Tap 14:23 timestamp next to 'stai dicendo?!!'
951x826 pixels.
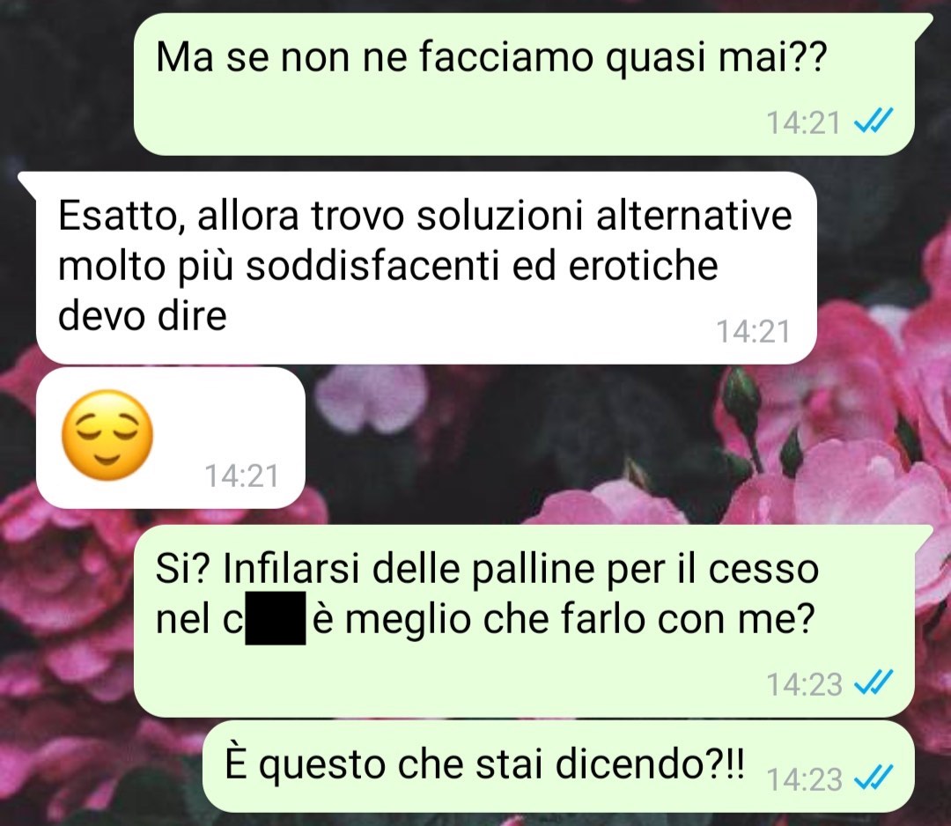[804, 779]
